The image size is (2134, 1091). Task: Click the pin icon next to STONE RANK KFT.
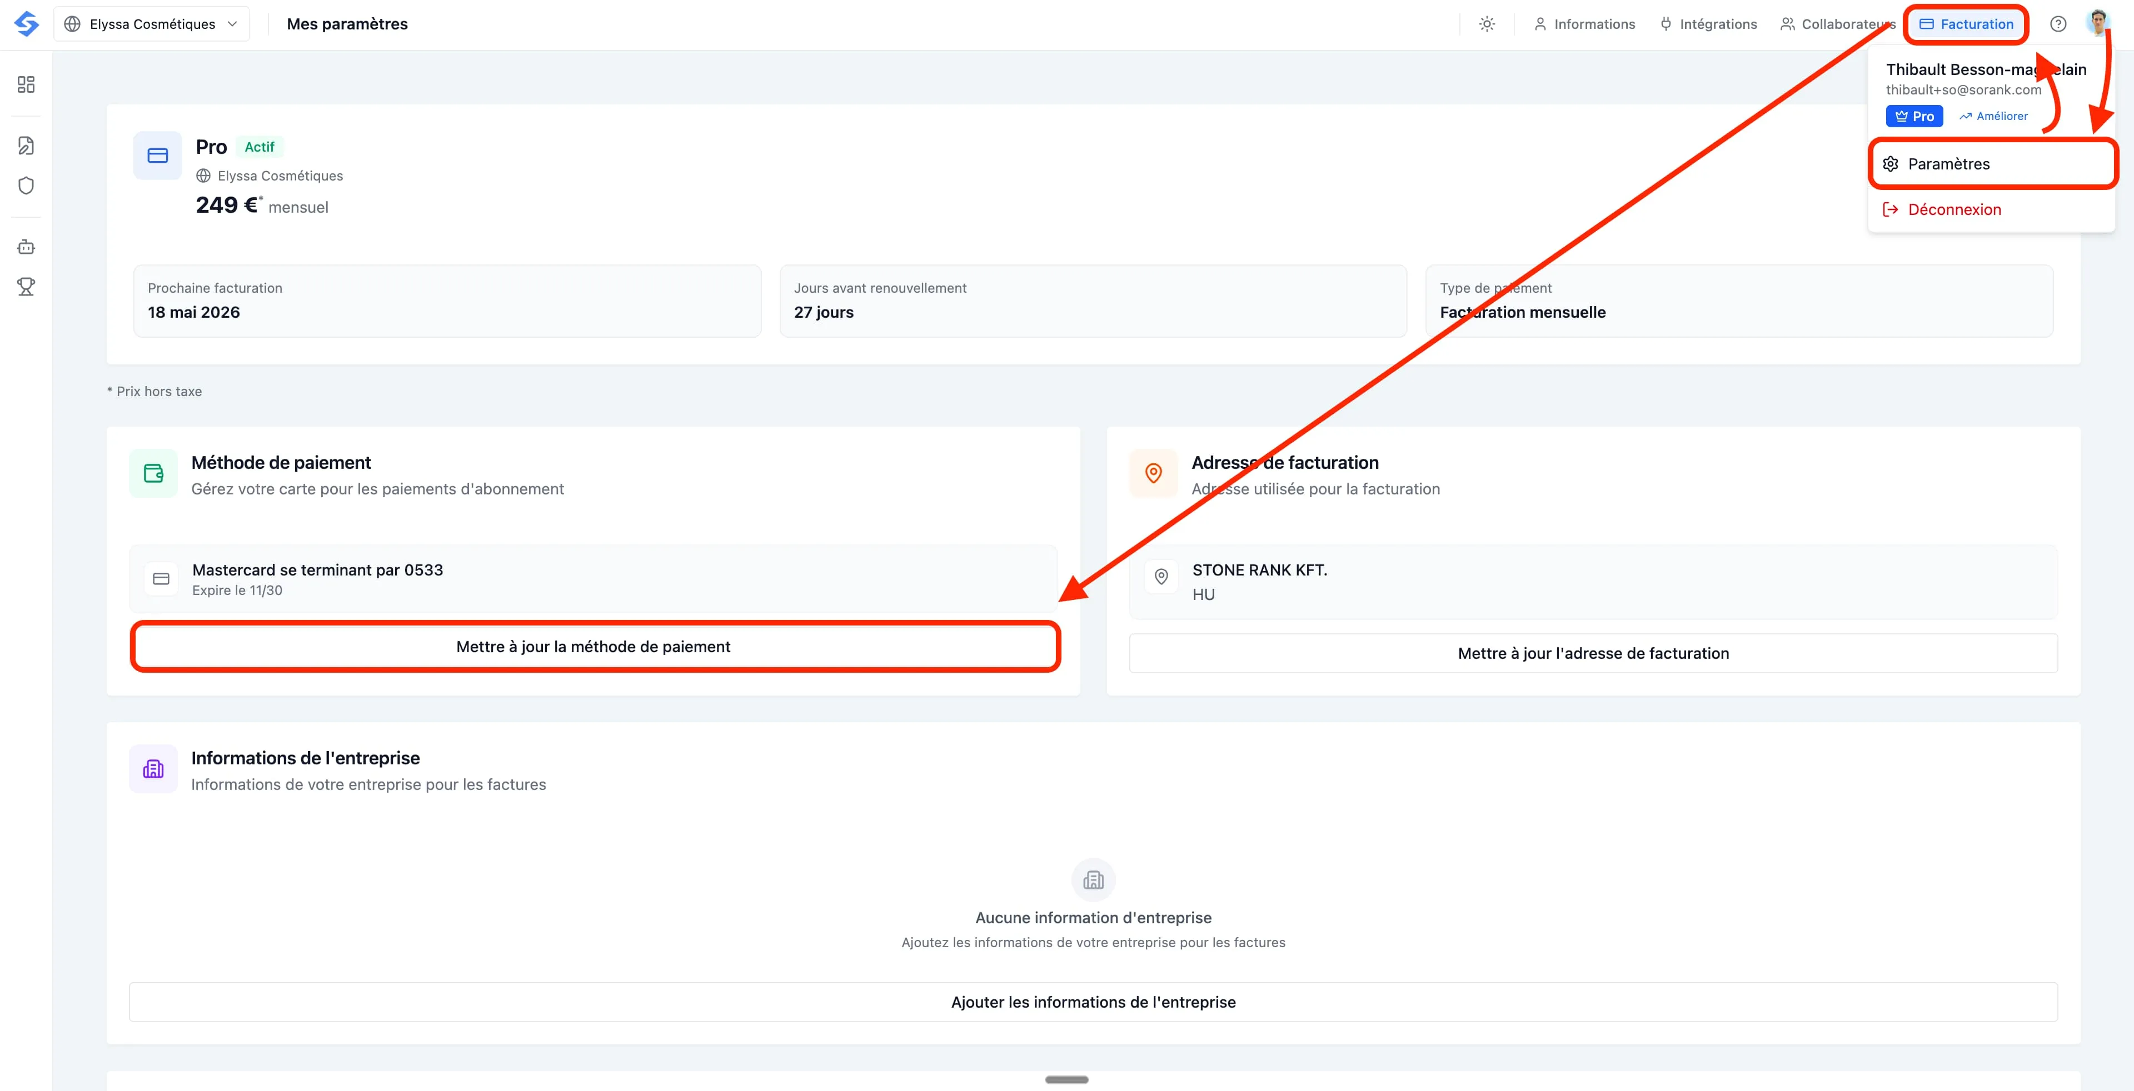pyautogui.click(x=1161, y=577)
